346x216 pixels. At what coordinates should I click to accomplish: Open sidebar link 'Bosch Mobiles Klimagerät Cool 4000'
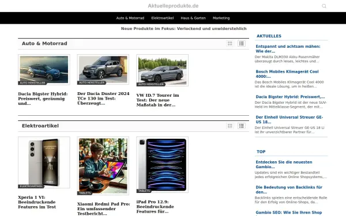pos(287,74)
